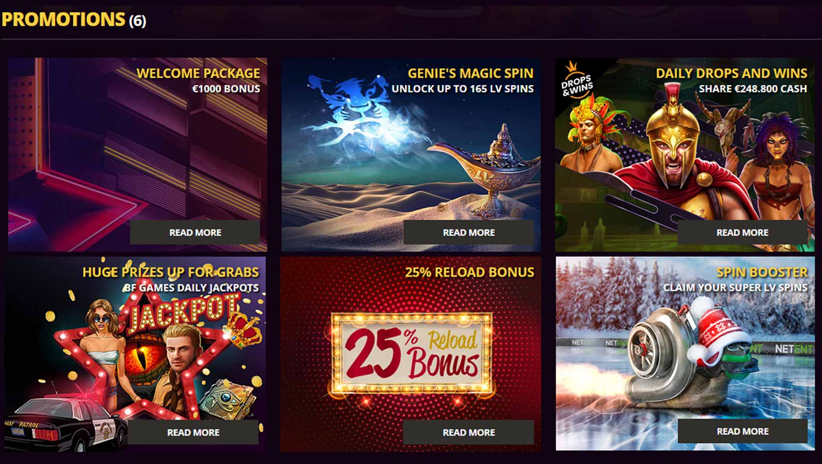Click Read More on Daily Drops and Wins

(x=742, y=232)
